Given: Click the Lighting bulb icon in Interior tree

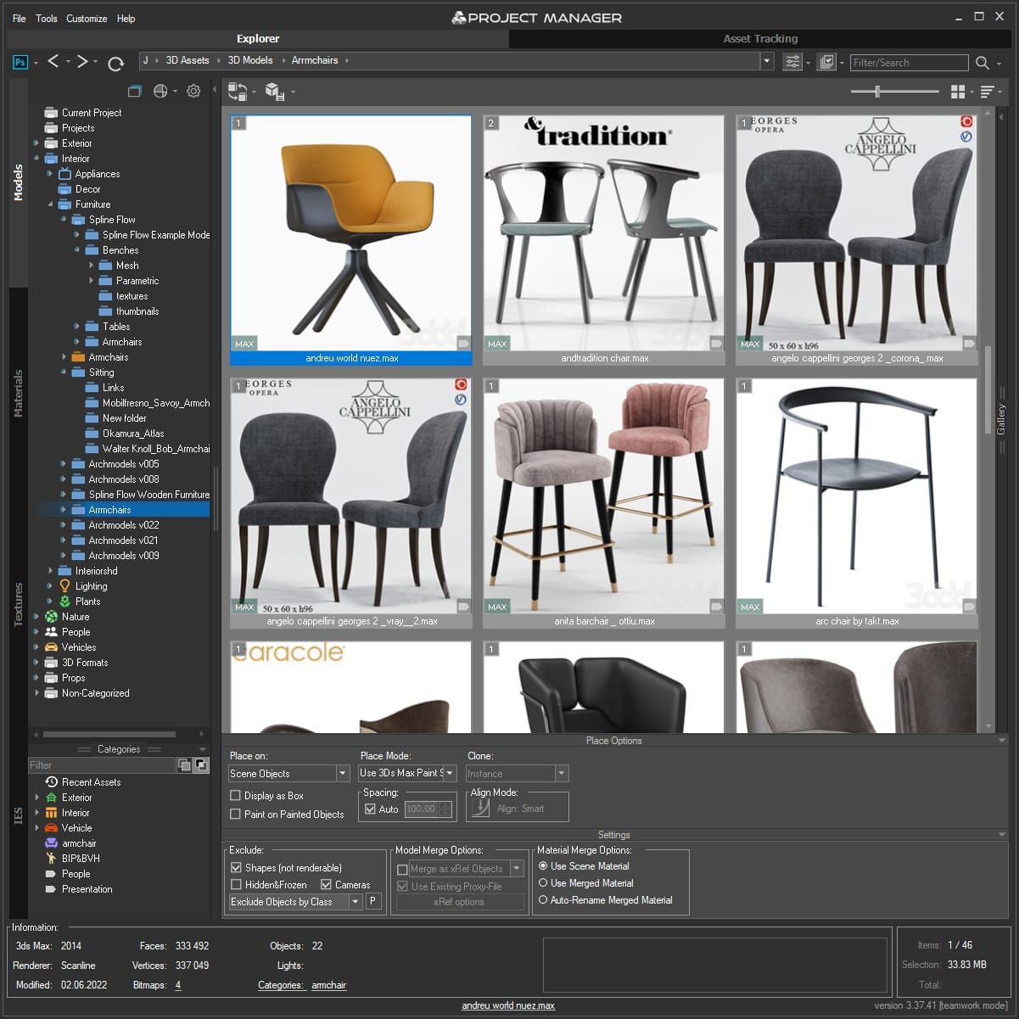Looking at the screenshot, I should 65,585.
